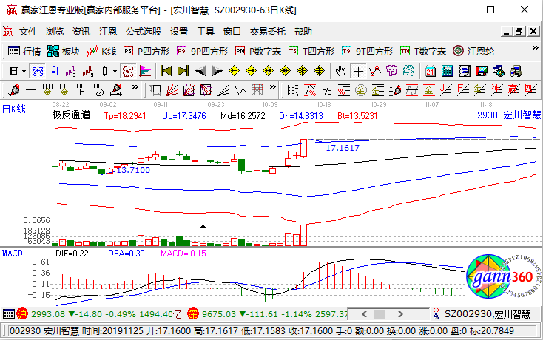This screenshot has height=340, width=543.
Task: Expand the drawing toolbar overflow chevron
Action: point(135,87)
